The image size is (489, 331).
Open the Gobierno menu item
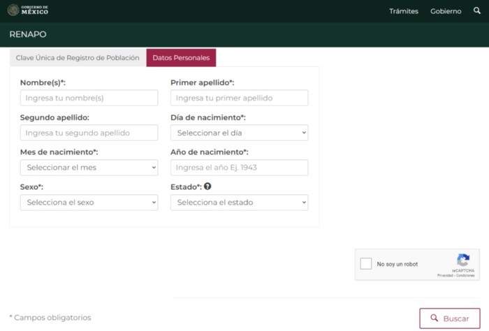coord(446,11)
